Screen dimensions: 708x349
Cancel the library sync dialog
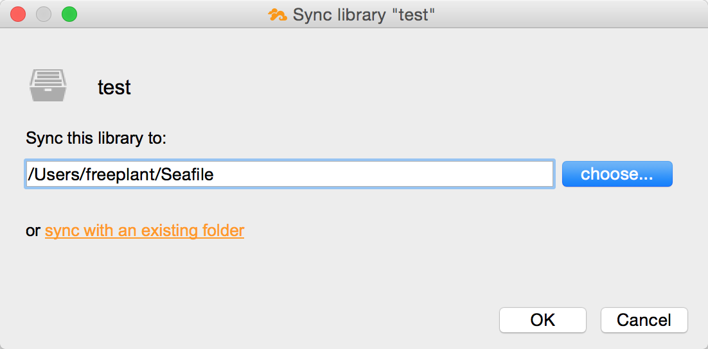pos(644,320)
